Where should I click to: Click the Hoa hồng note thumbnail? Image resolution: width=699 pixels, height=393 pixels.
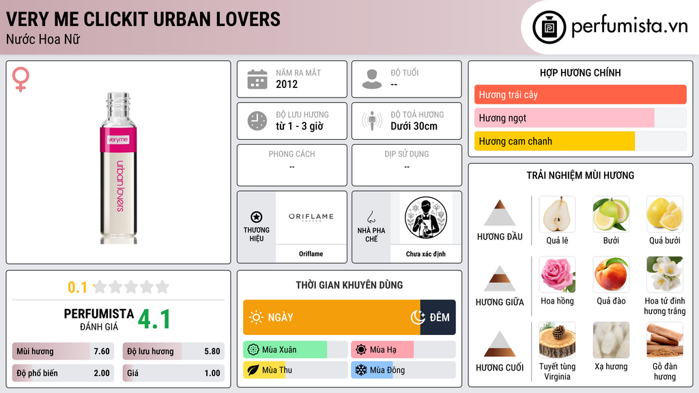557,274
